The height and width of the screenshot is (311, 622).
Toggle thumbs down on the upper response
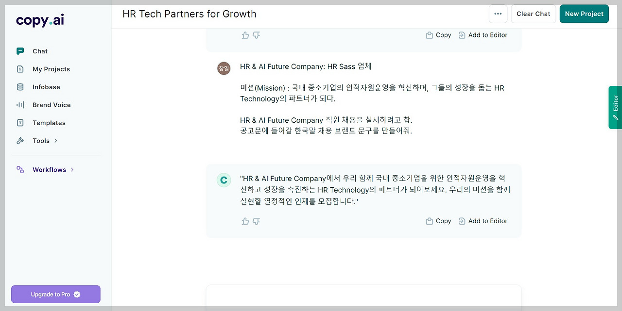coord(257,35)
